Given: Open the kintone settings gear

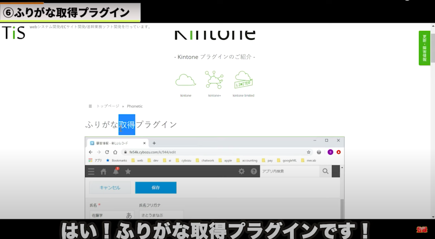Looking at the screenshot, I should coord(241,171).
